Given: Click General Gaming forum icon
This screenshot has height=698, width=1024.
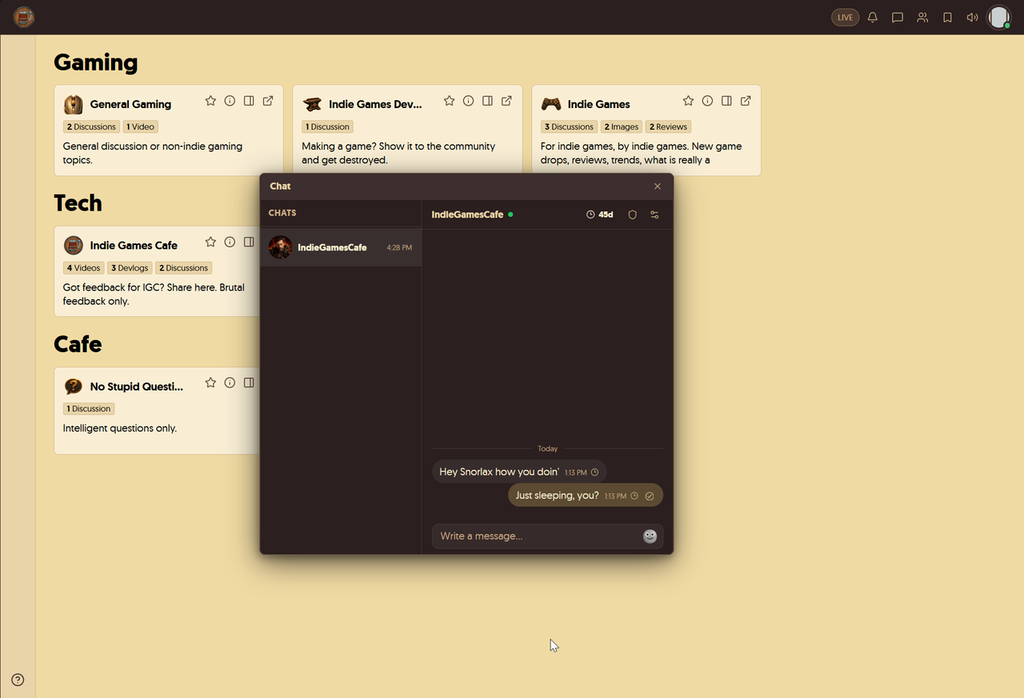Looking at the screenshot, I should click(74, 104).
